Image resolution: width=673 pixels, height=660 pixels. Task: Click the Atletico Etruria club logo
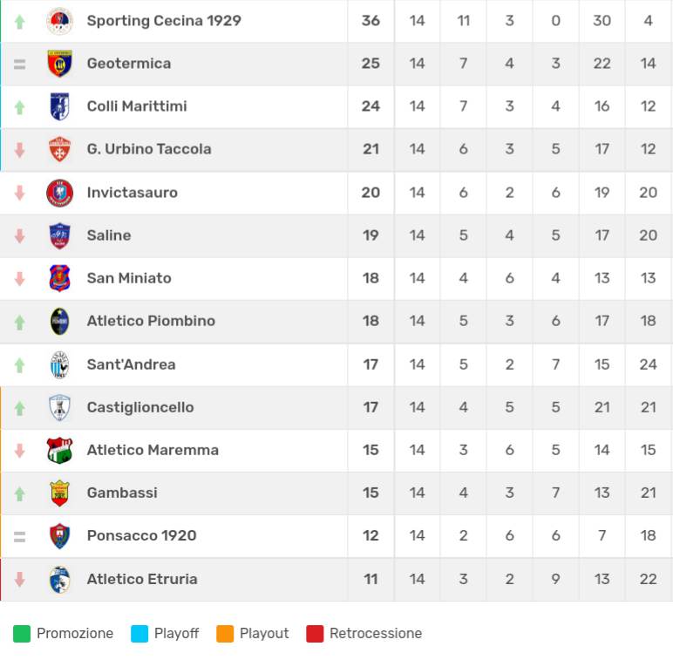(59, 579)
